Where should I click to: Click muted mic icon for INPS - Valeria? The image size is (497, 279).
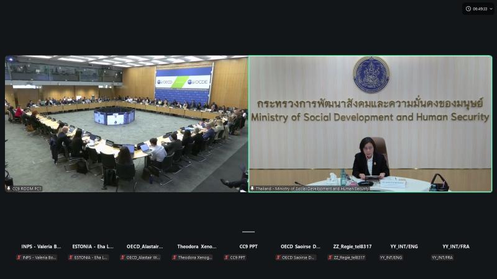19,257
